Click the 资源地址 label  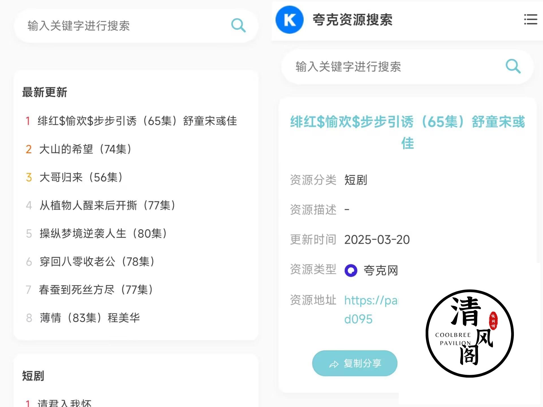(x=313, y=300)
